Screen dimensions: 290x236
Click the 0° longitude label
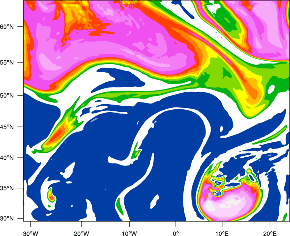tap(176, 233)
